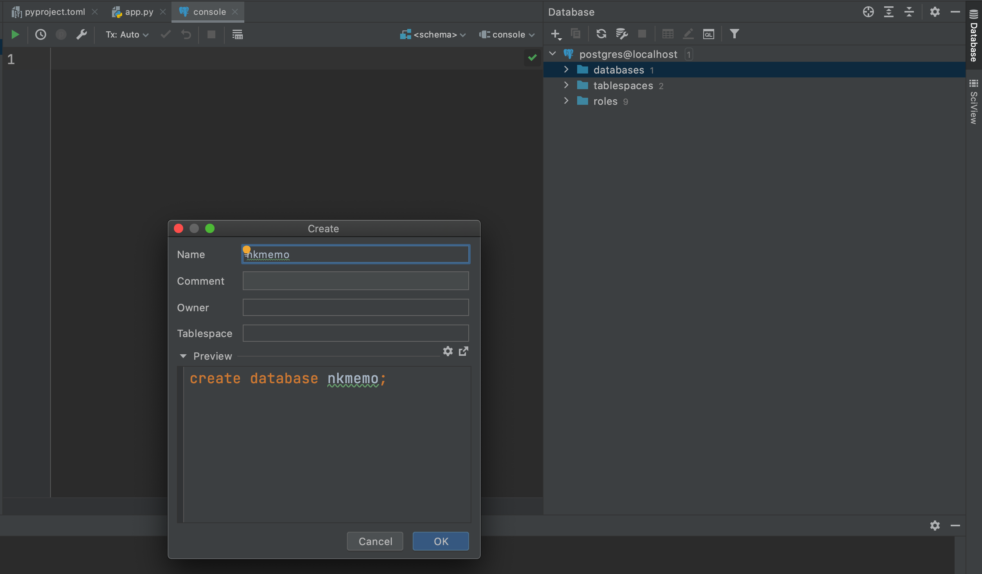Open console settings wrench icon
This screenshot has width=982, height=574.
[x=81, y=34]
